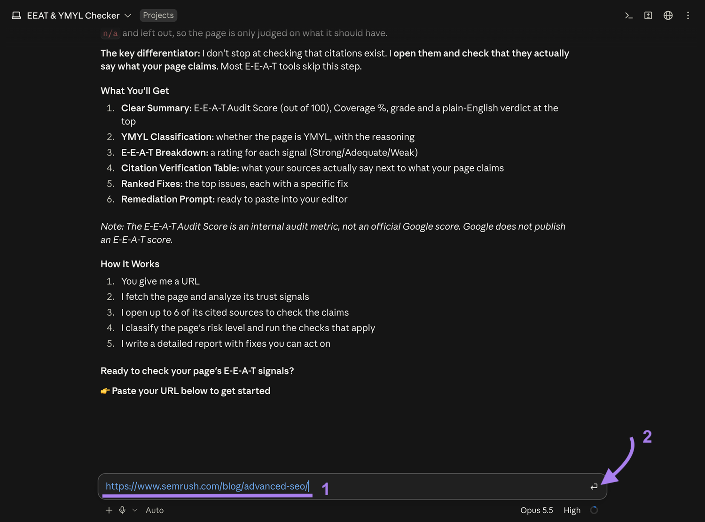Switch the Auto mode setting
Viewport: 705px width, 522px height.
(x=155, y=510)
